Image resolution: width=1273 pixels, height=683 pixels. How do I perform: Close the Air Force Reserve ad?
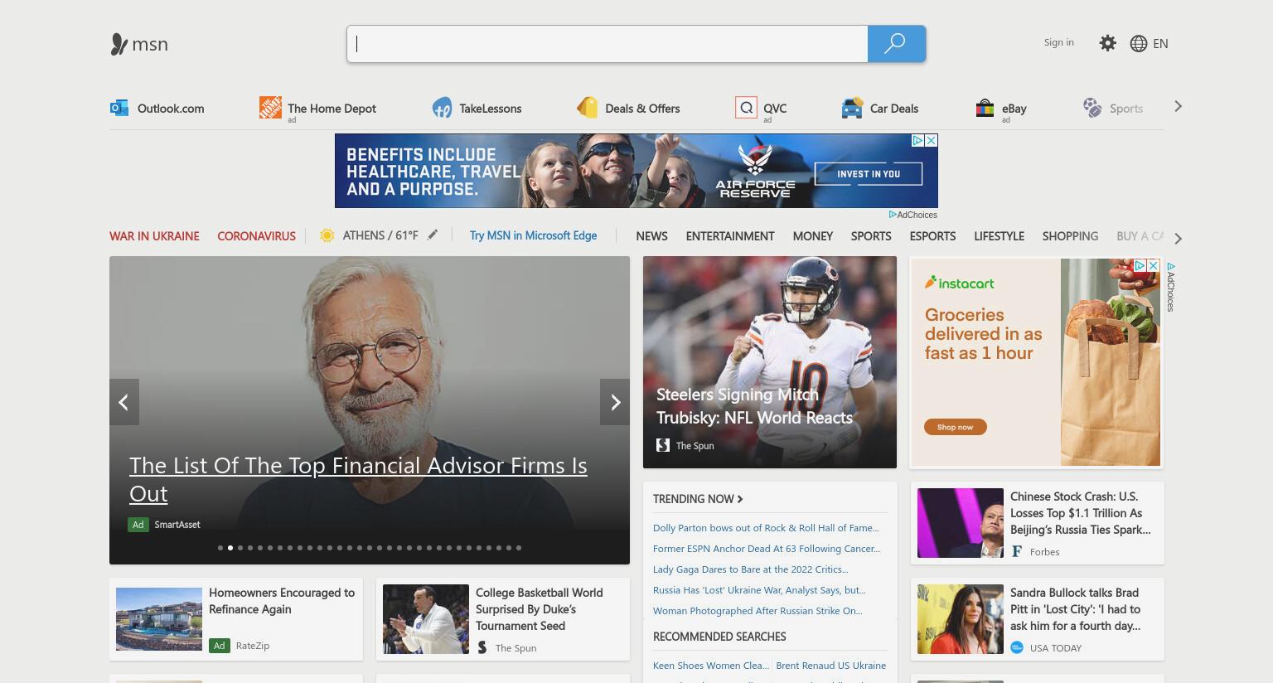click(x=931, y=141)
